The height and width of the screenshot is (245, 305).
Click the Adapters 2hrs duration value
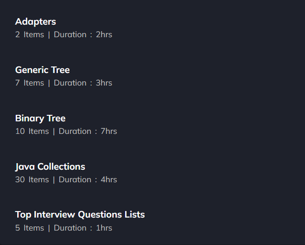pos(104,34)
